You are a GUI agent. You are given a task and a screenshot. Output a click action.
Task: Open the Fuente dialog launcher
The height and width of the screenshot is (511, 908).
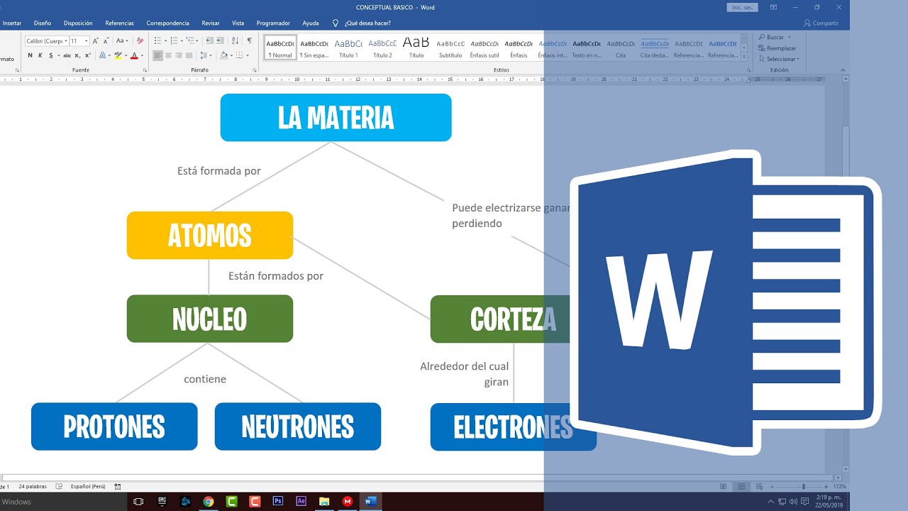145,70
